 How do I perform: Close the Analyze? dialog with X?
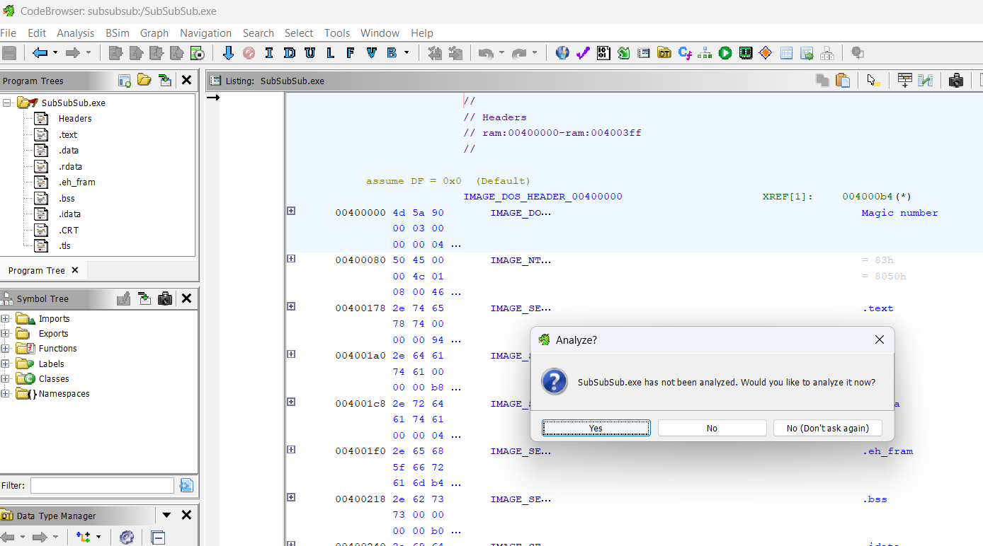880,339
